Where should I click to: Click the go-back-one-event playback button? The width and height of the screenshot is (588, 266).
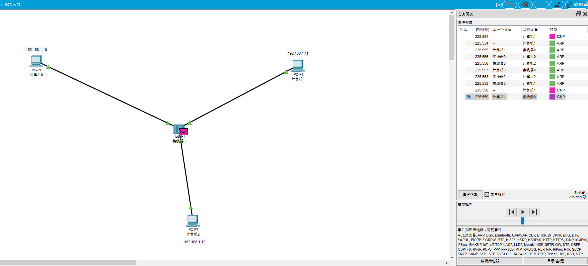(x=512, y=212)
